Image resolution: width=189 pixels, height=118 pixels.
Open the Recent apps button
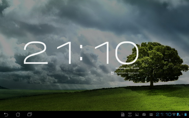30,115
